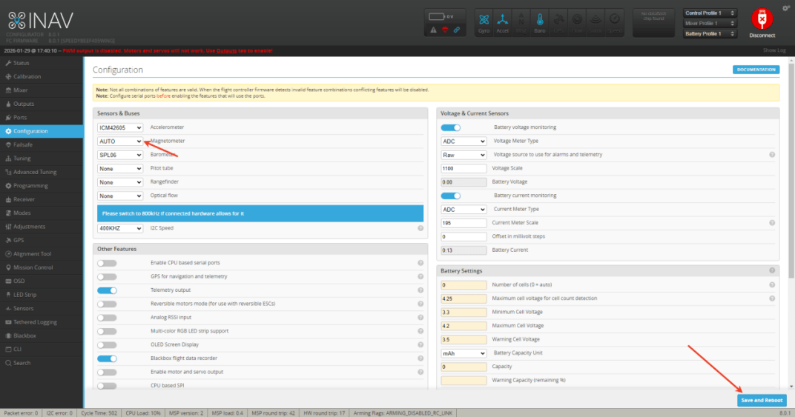Click help icon beside I2C Speed
This screenshot has height=417, width=795.
[x=420, y=228]
